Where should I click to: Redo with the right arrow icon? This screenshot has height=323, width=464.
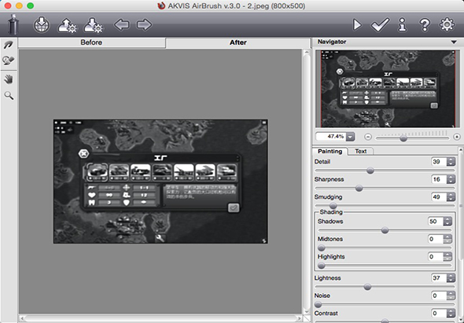pyautogui.click(x=144, y=24)
